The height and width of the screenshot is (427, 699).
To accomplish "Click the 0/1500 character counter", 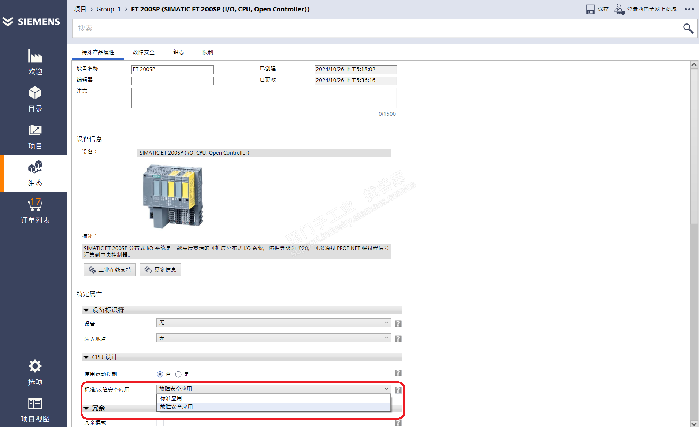I will pos(387,114).
